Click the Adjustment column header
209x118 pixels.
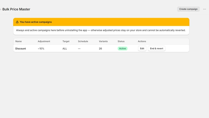click(44, 41)
